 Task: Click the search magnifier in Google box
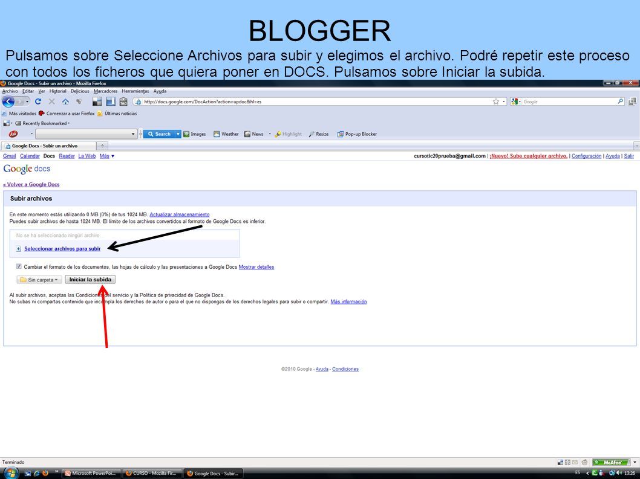621,101
